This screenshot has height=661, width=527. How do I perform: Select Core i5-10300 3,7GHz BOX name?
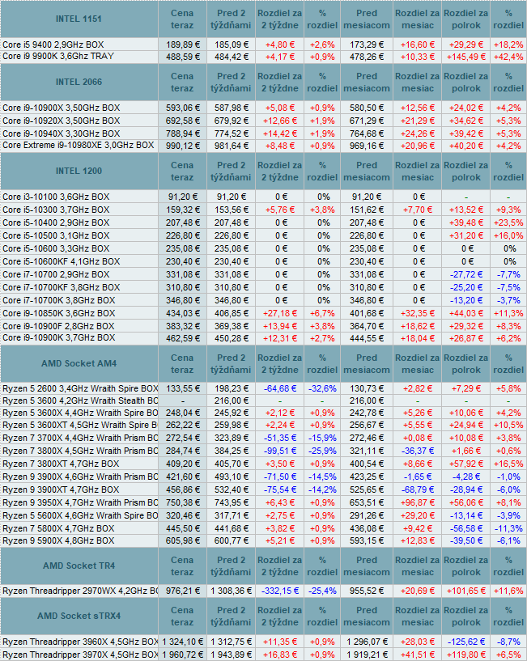click(x=56, y=210)
